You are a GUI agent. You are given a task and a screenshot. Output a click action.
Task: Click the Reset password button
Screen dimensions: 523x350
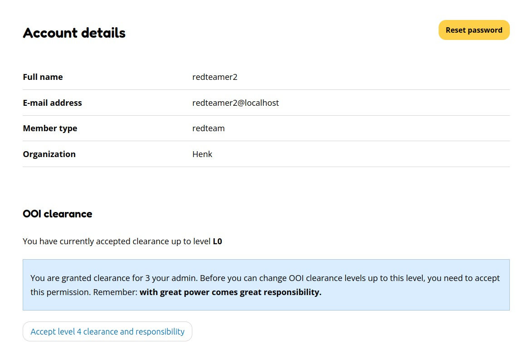click(474, 30)
